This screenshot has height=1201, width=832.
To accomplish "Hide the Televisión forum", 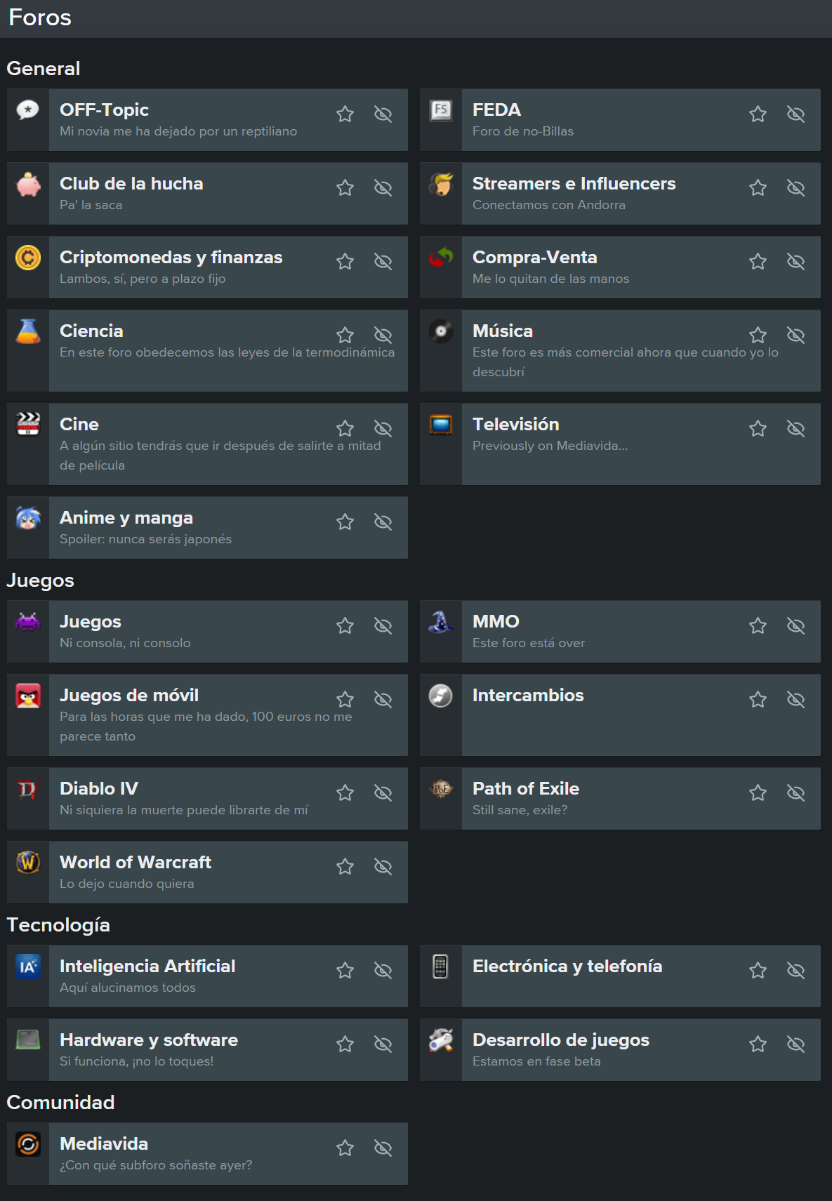I will (795, 428).
